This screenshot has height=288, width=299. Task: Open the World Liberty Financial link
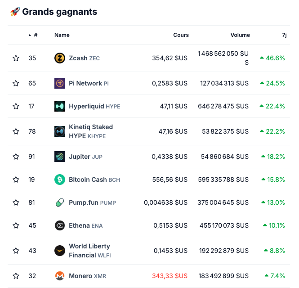click(89, 251)
